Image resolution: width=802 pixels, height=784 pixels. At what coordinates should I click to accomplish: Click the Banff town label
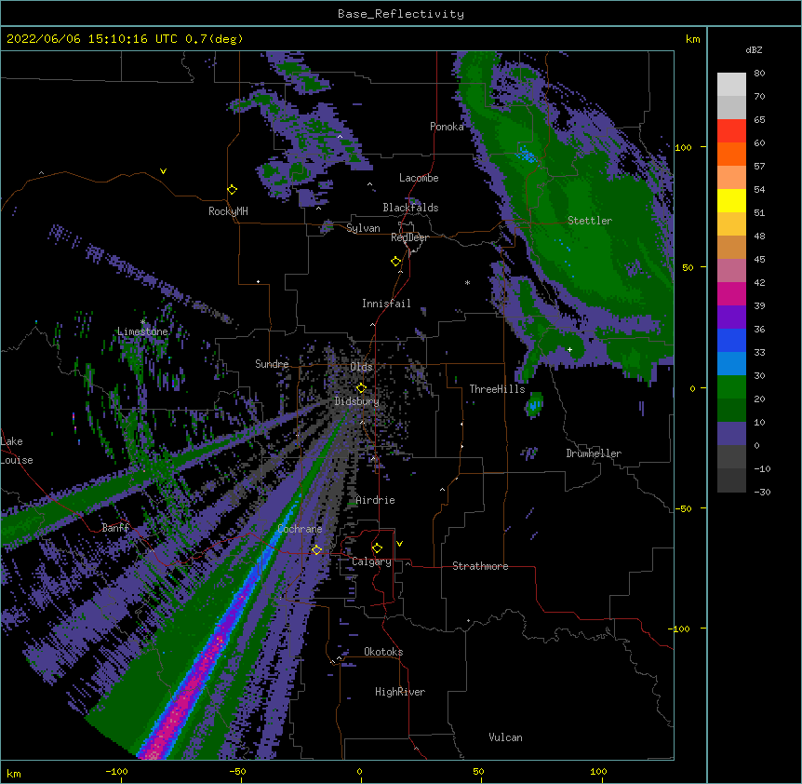tap(115, 528)
